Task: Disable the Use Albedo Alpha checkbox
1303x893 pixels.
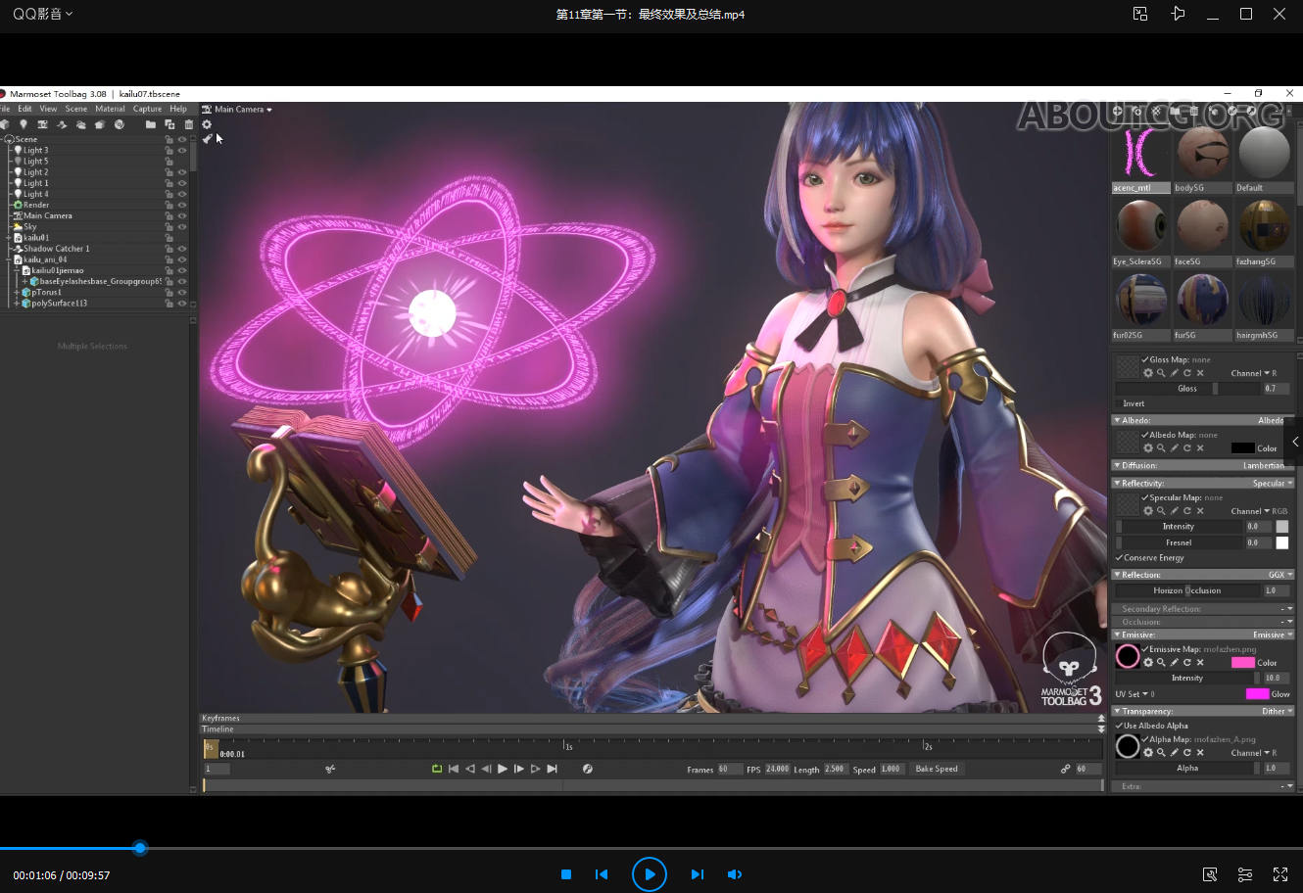Action: 1119,726
